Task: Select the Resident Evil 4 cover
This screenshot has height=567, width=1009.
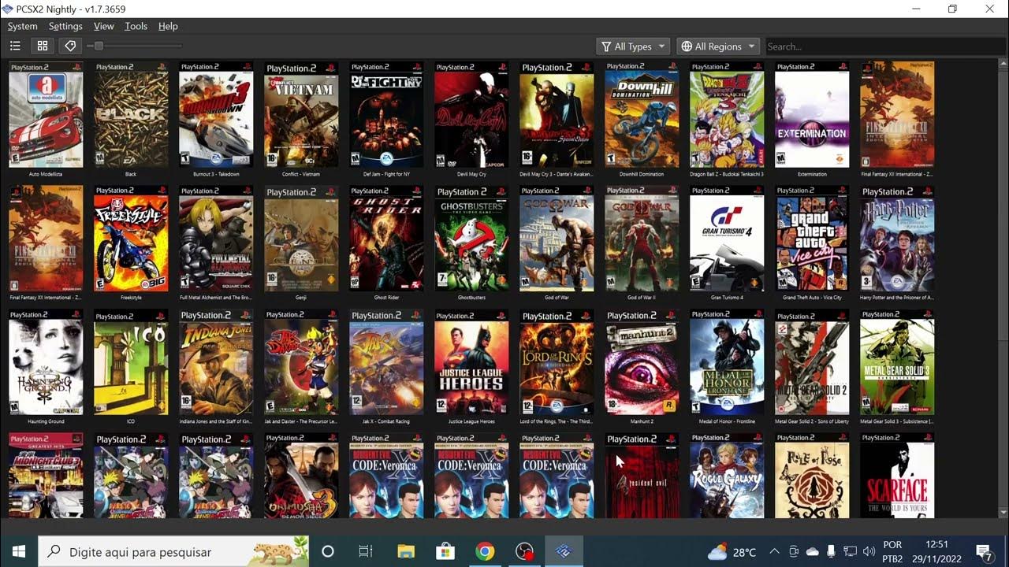Action: 642,476
